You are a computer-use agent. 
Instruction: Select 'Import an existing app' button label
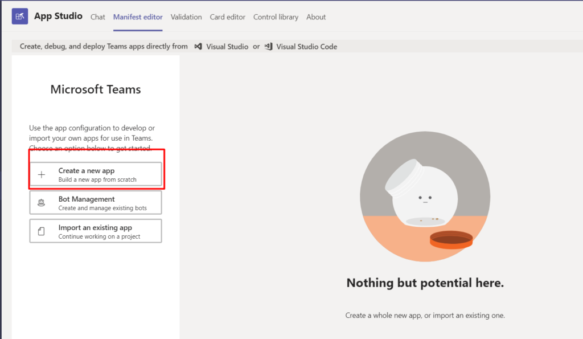pos(95,228)
